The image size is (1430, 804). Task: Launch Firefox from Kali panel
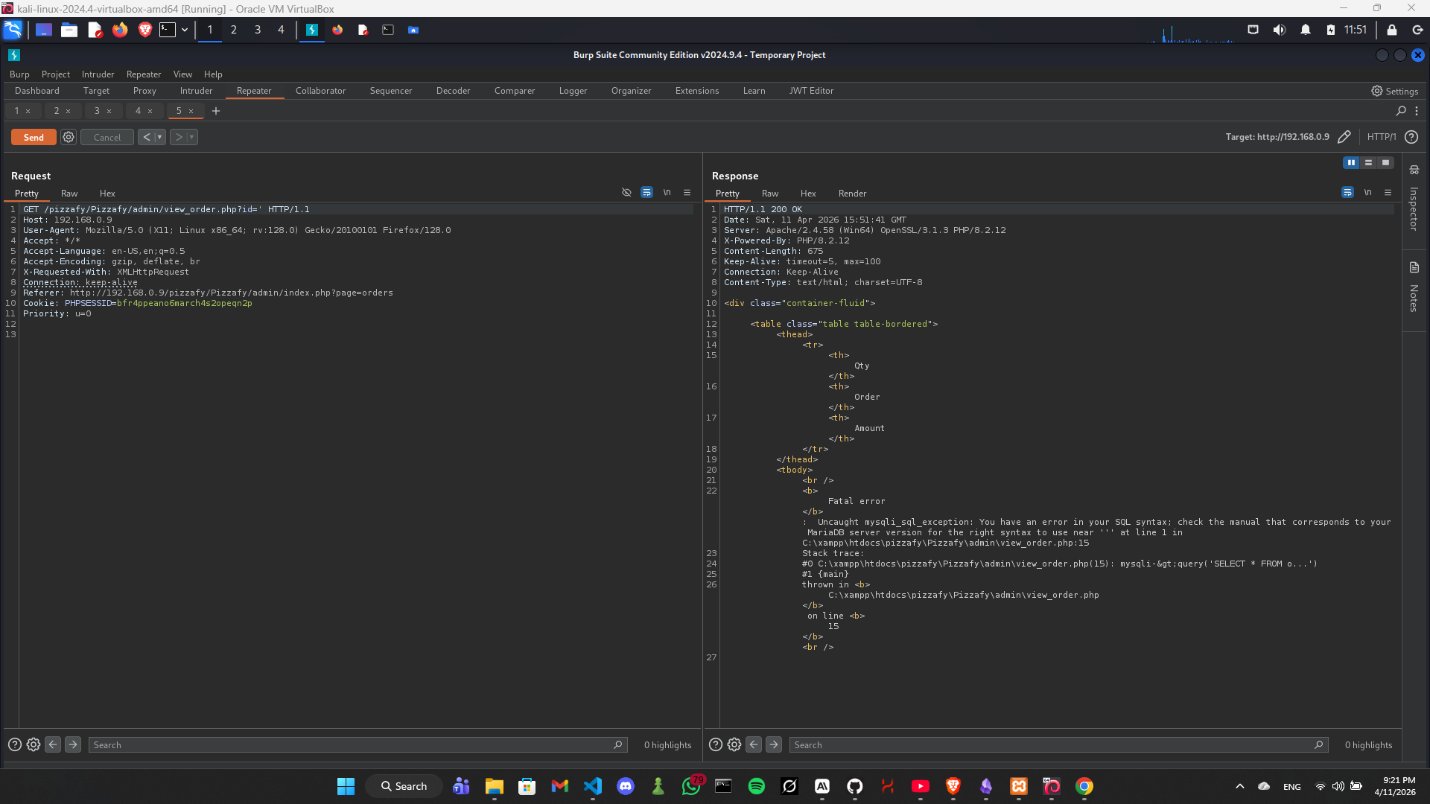[120, 30]
